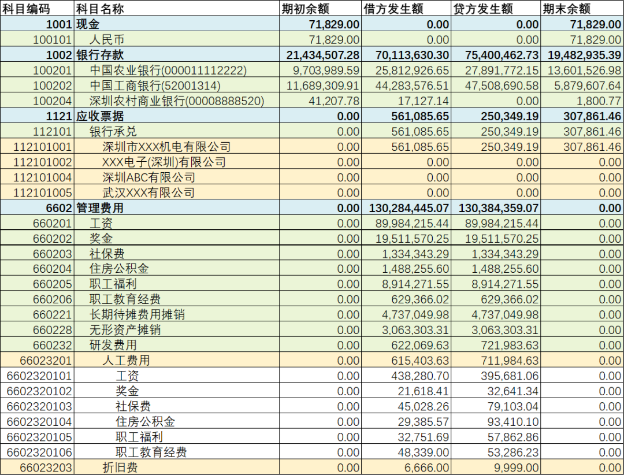
Task: Select the 科目名称 header cell
Action: pyautogui.click(x=177, y=8)
